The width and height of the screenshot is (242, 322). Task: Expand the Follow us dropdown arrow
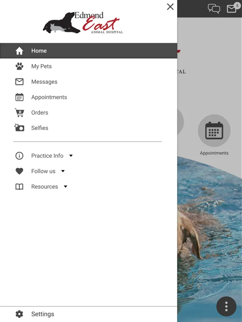[x=63, y=171]
